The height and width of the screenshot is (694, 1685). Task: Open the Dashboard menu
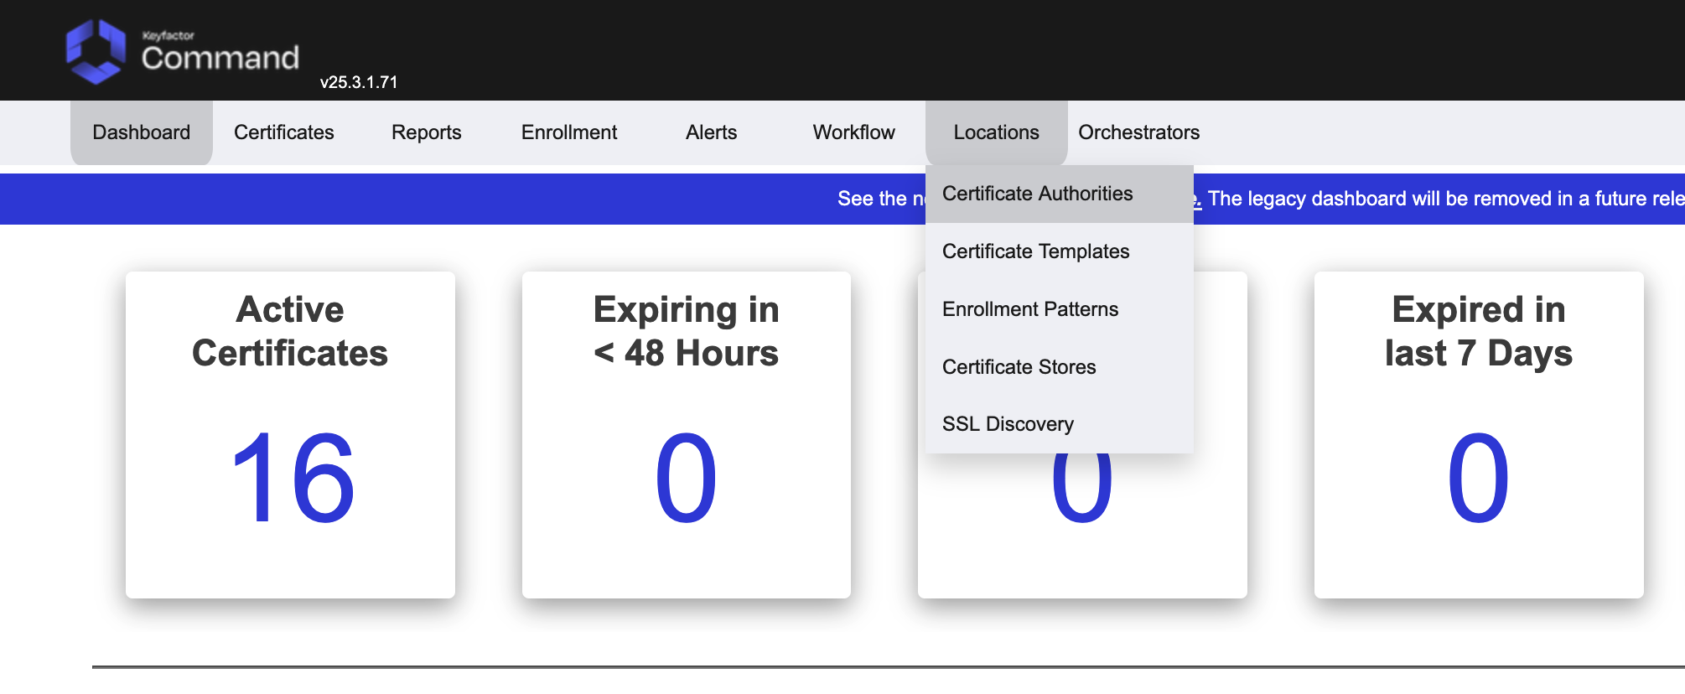point(142,132)
